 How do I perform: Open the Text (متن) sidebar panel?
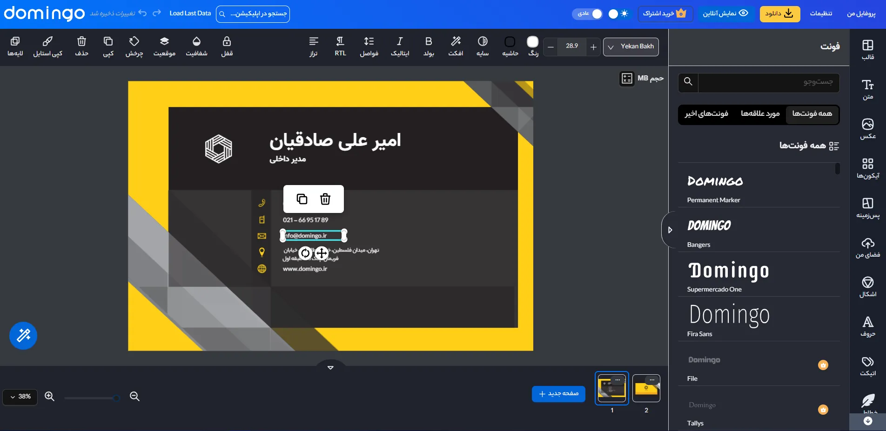tap(868, 90)
